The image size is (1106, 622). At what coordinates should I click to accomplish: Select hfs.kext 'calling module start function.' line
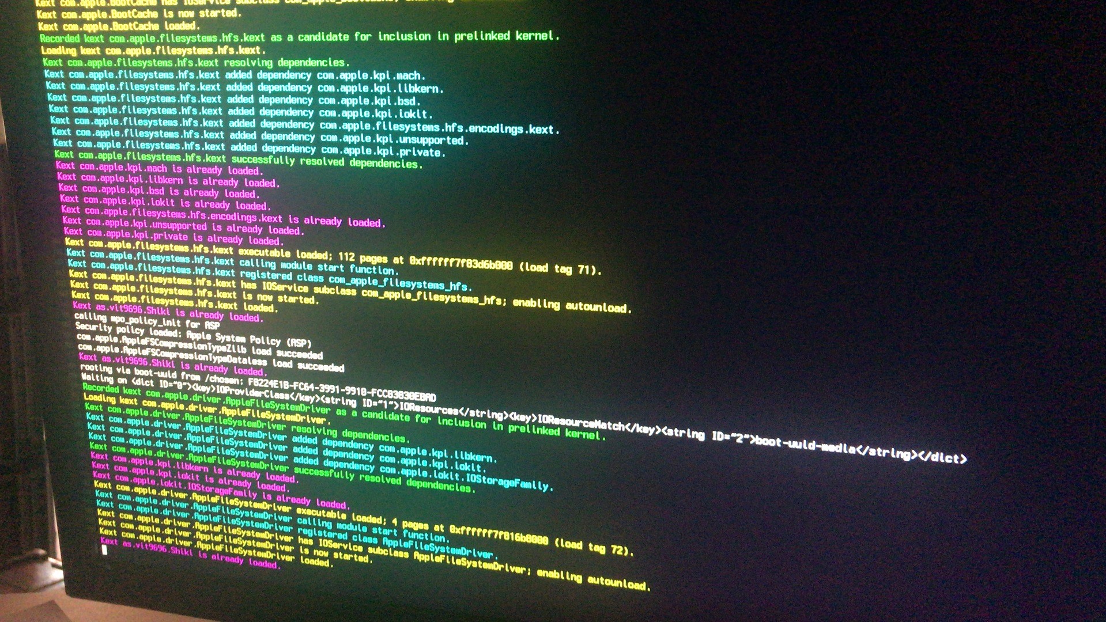click(x=232, y=261)
